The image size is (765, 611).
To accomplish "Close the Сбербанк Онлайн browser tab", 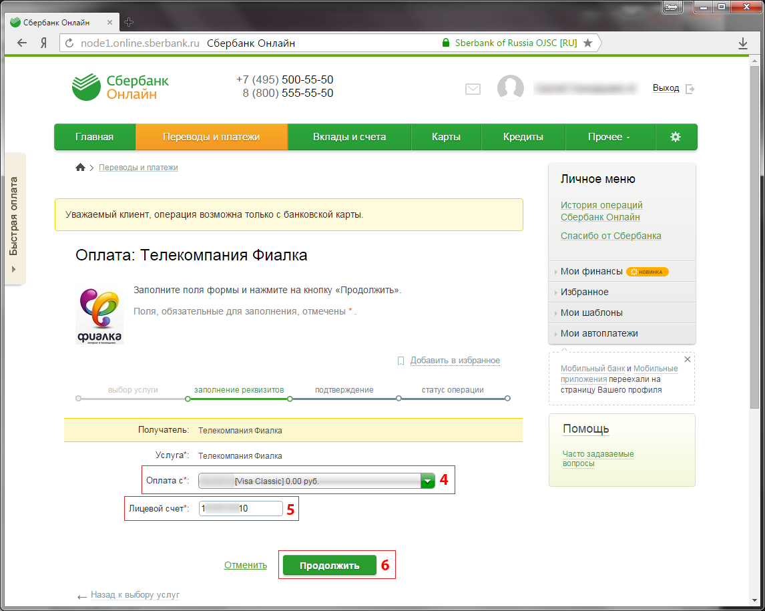I will pyautogui.click(x=109, y=23).
